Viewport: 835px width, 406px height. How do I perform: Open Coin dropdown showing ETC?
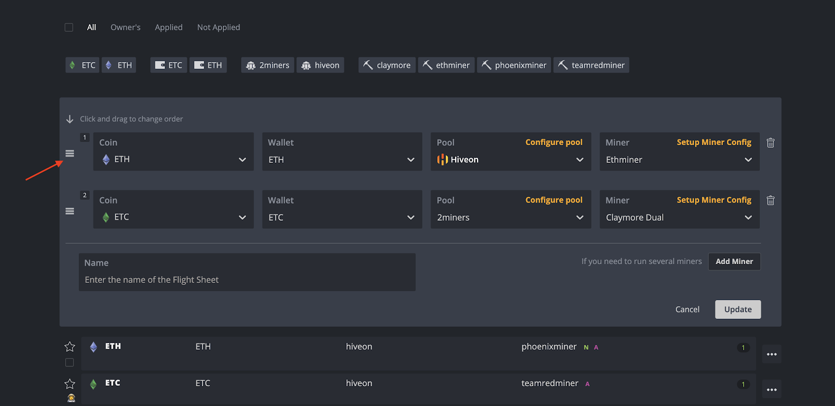pyautogui.click(x=174, y=209)
